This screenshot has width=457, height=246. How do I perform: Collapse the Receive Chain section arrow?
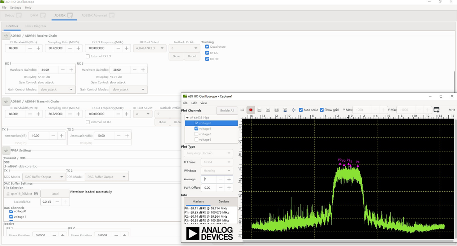[6, 36]
